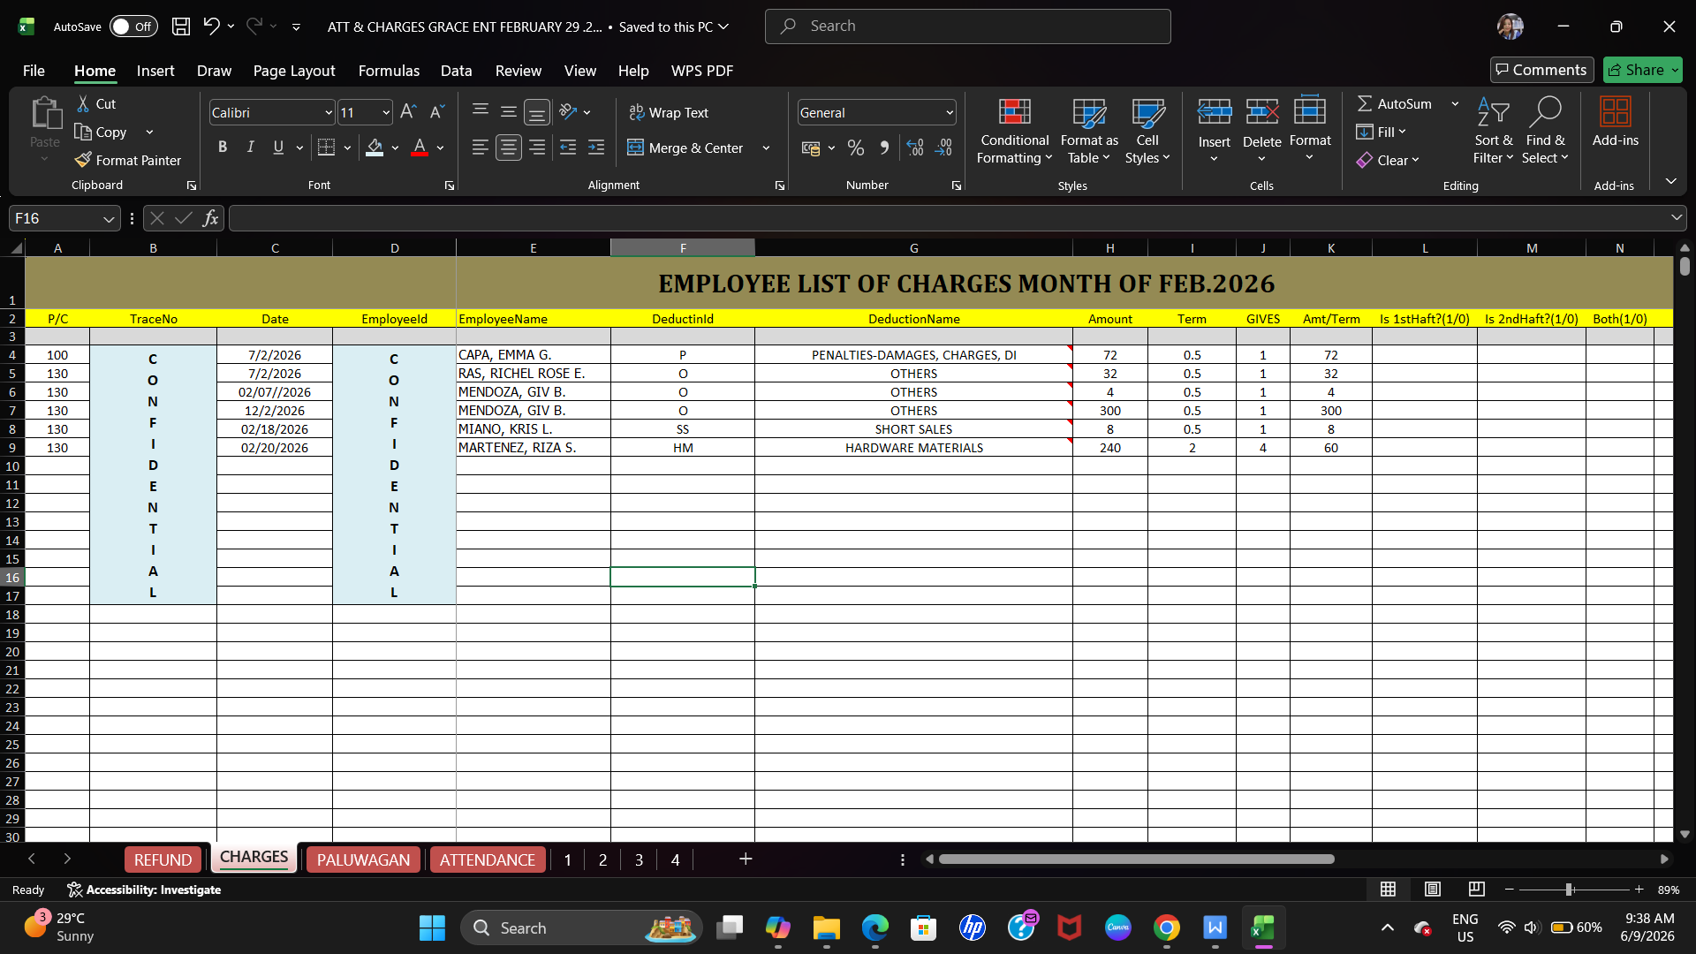Apply bold formatting
The height and width of the screenshot is (954, 1696).
pos(223,148)
